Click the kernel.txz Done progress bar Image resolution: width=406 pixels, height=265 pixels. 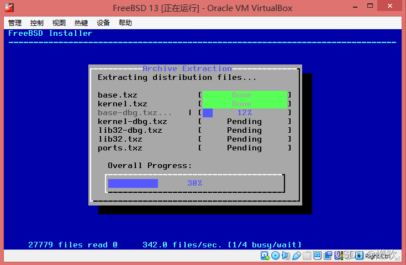point(245,104)
